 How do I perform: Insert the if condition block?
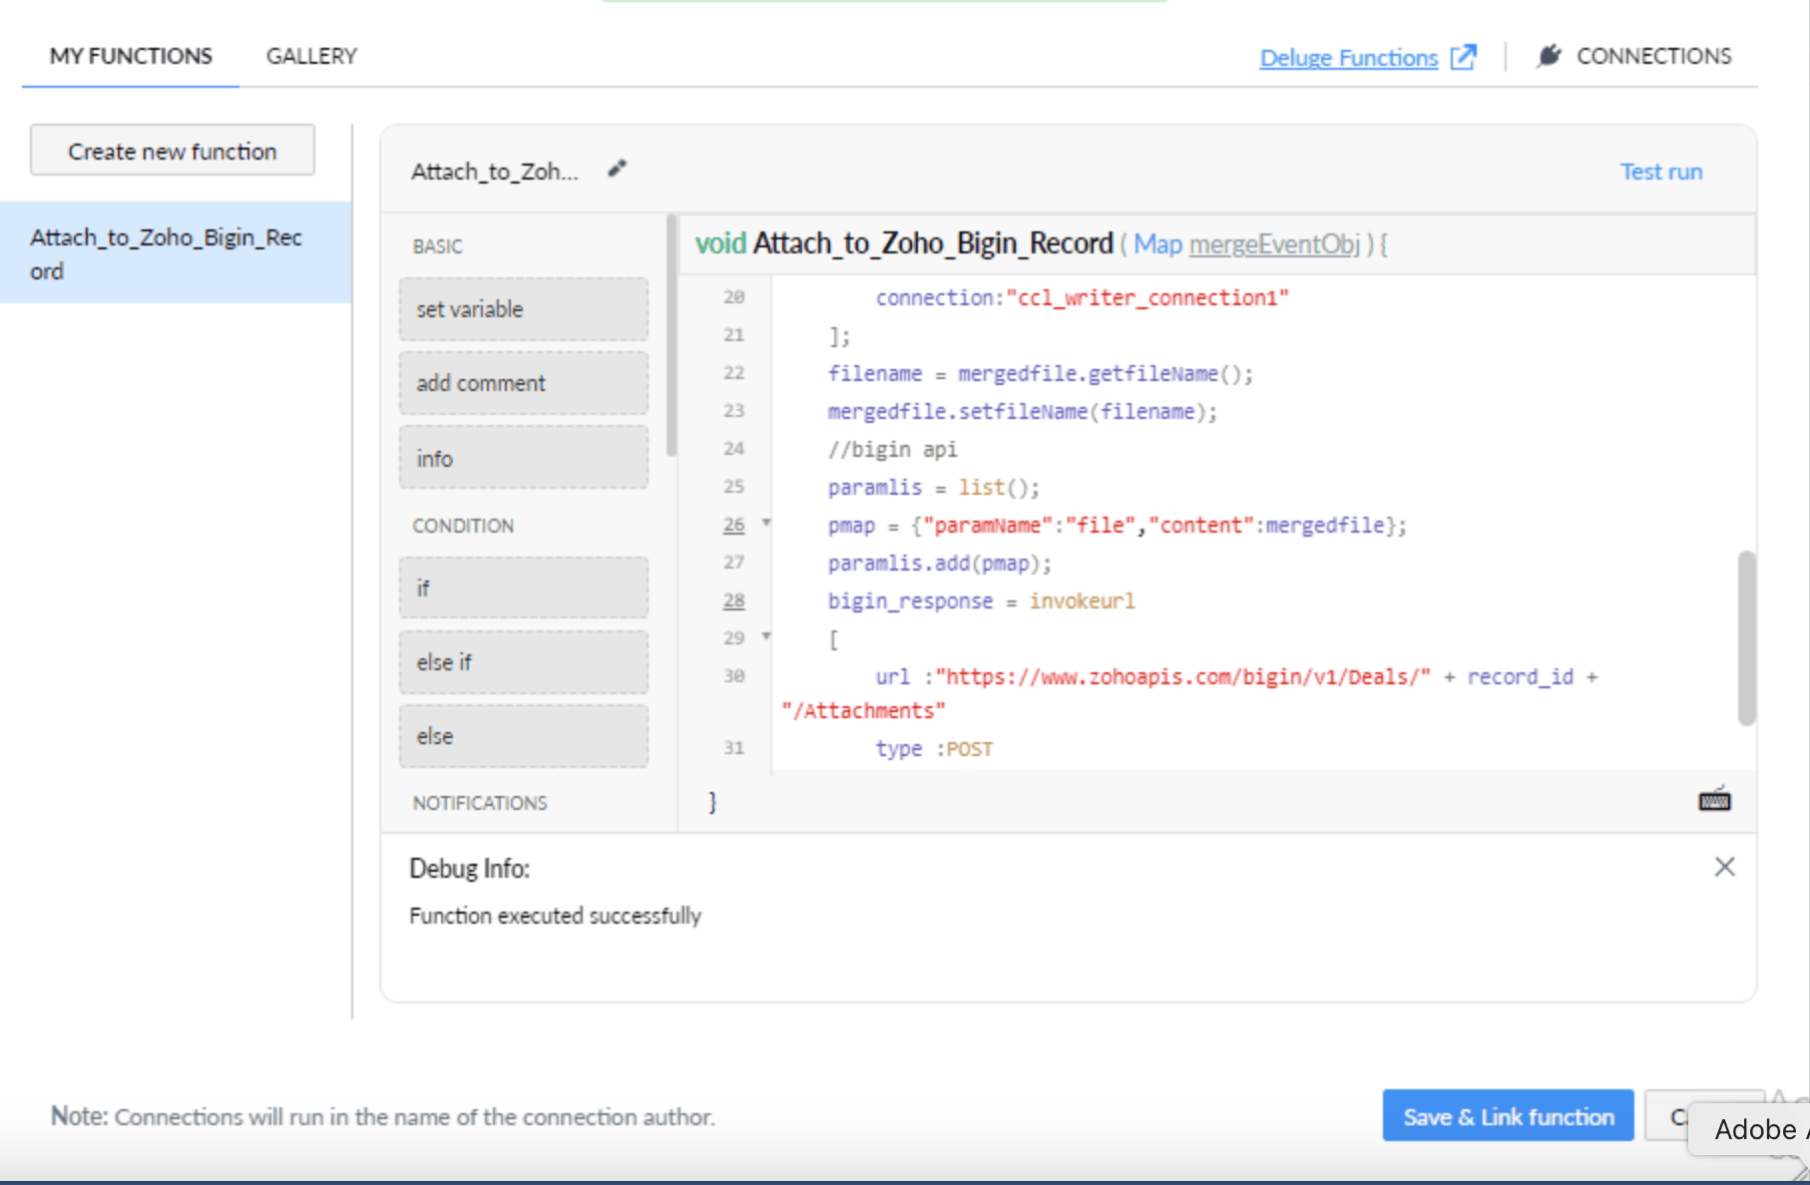tap(524, 588)
